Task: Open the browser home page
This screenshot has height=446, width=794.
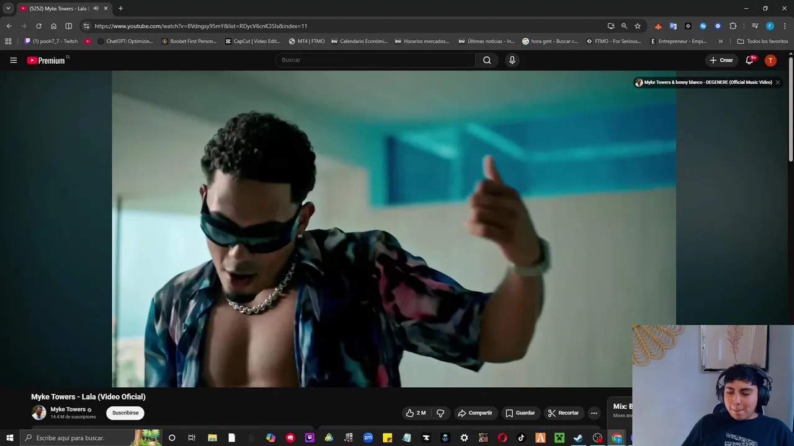Action: tap(53, 26)
